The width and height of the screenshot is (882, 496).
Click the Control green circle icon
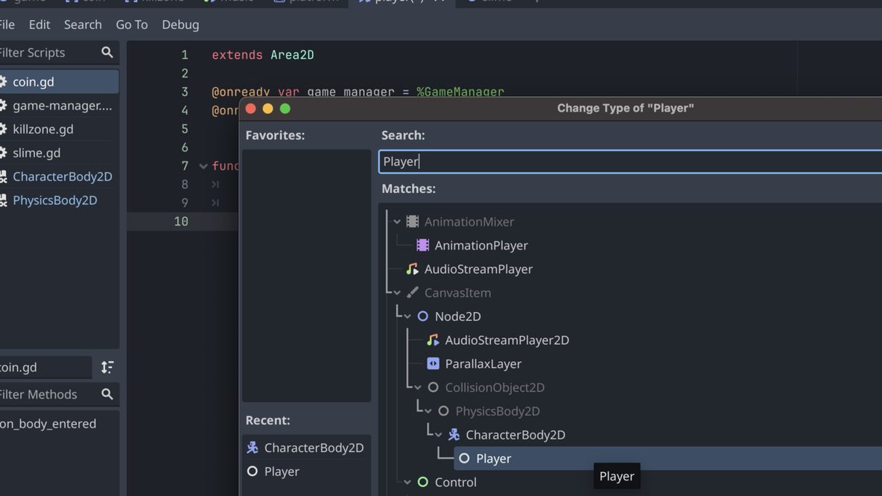point(422,482)
